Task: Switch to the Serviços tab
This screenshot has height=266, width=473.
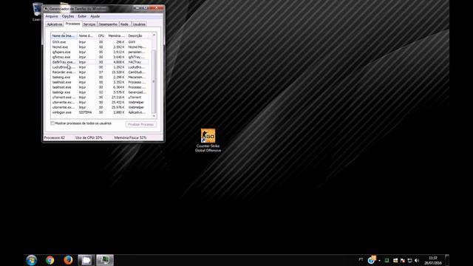Action: point(89,24)
